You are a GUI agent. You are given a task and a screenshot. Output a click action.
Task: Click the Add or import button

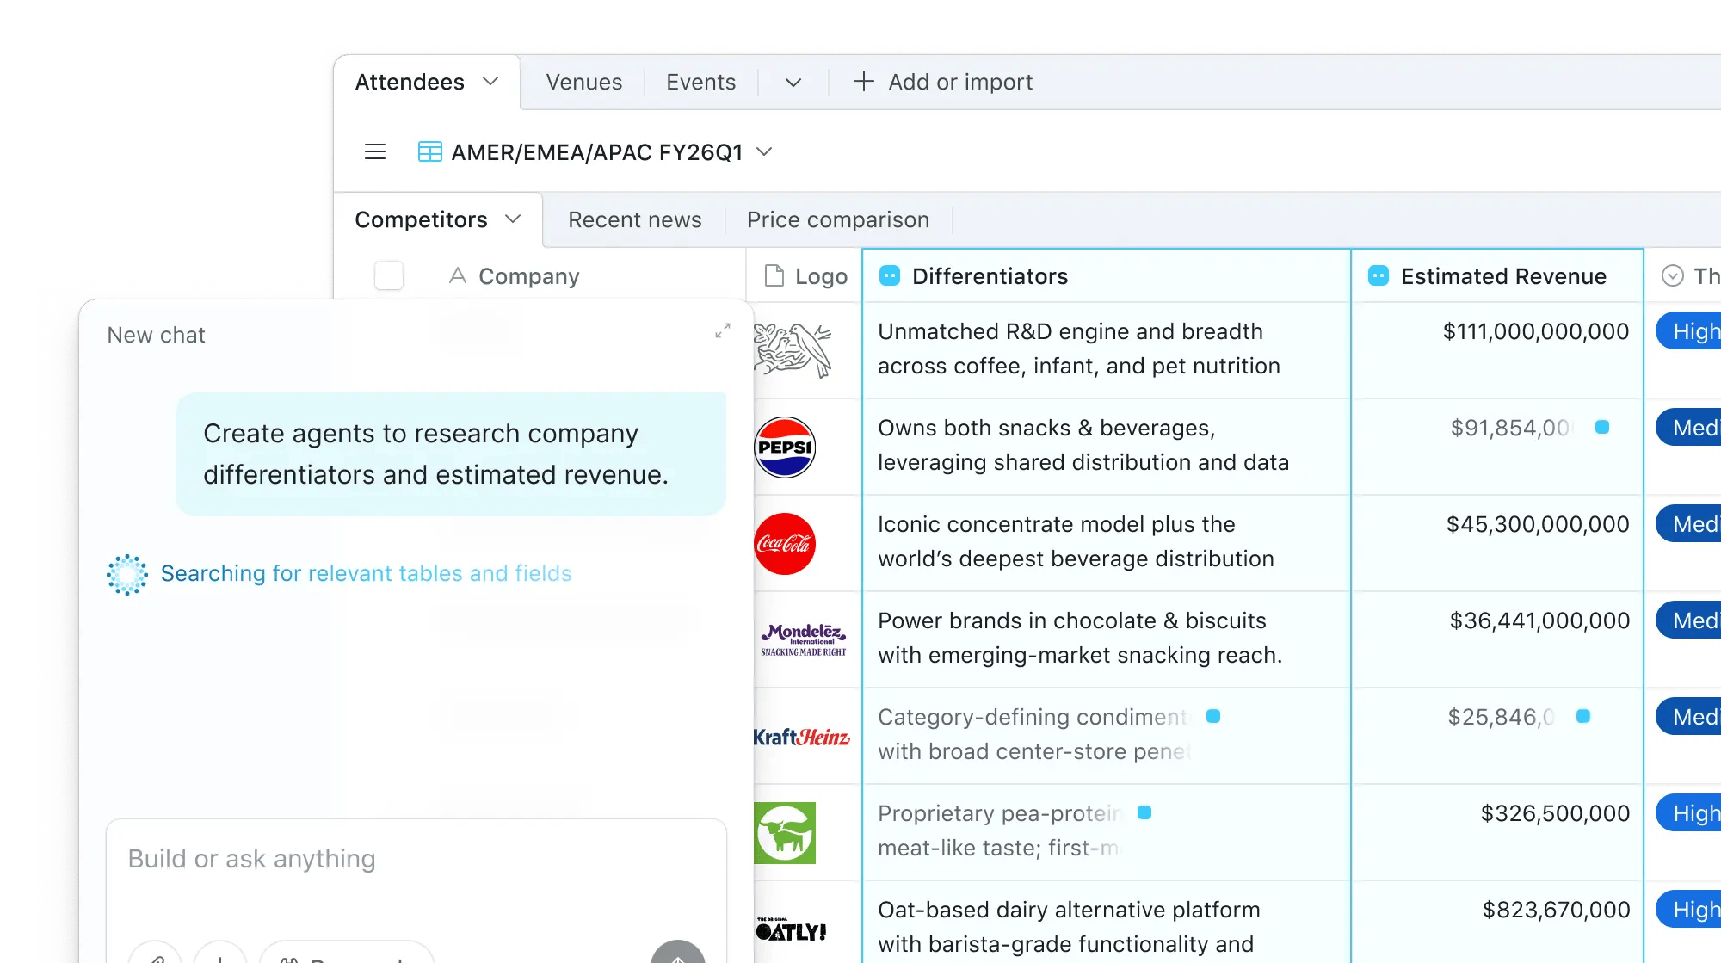pyautogui.click(x=943, y=82)
